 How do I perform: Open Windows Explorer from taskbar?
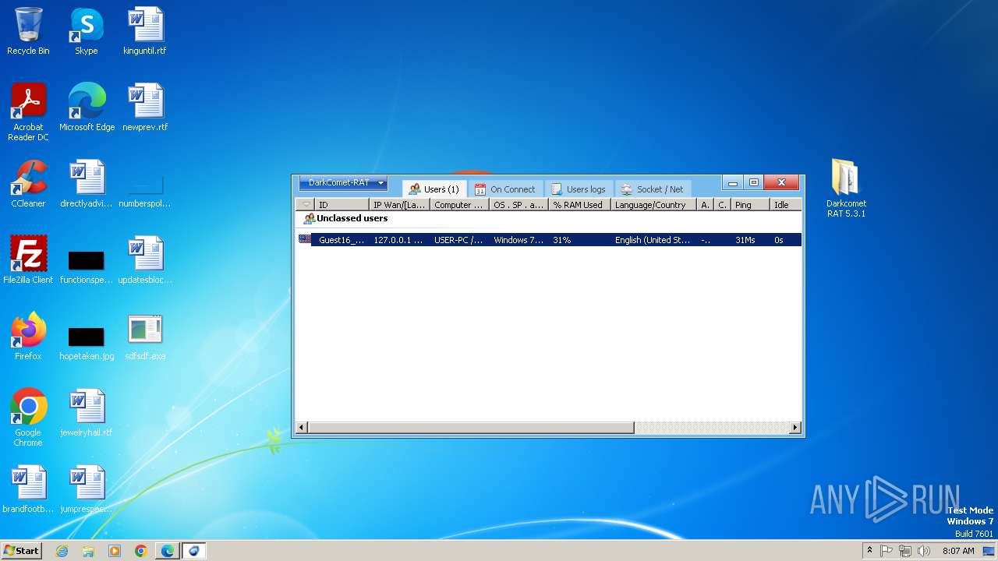88,551
